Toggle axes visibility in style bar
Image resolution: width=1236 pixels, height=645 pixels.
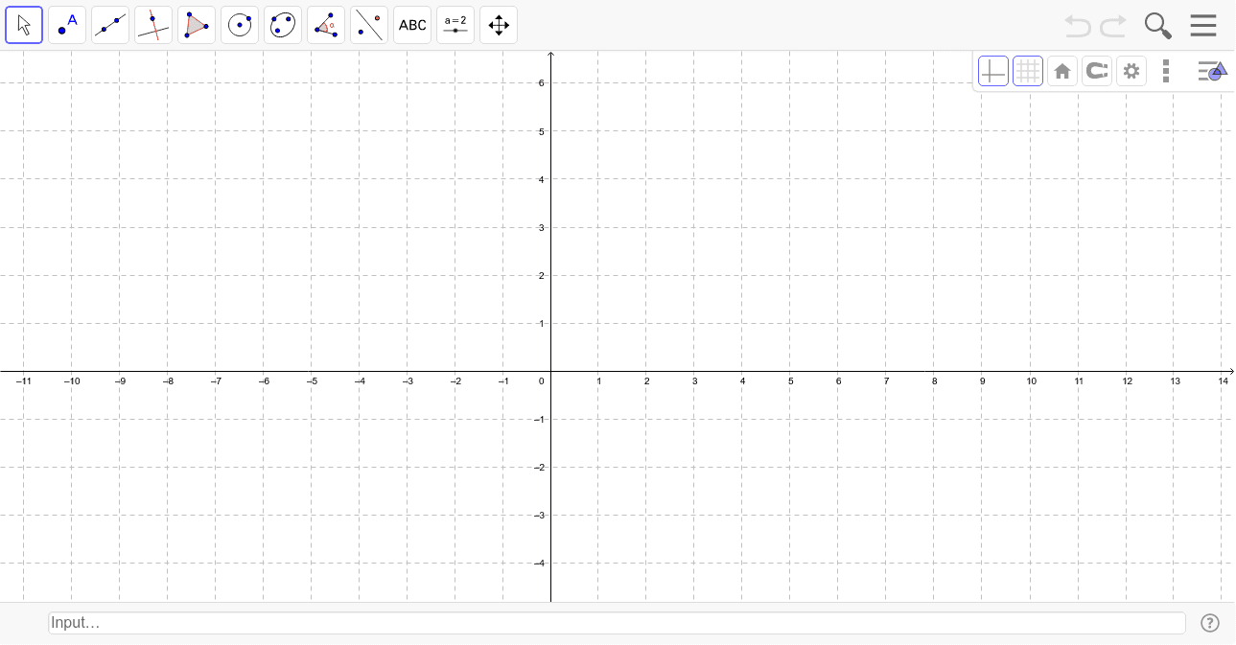point(993,71)
